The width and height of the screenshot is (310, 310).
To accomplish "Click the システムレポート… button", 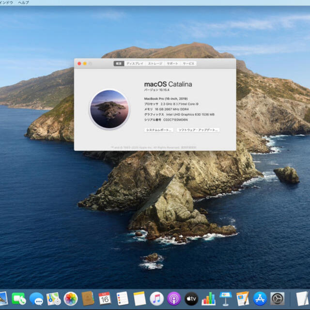I will tap(159, 130).
